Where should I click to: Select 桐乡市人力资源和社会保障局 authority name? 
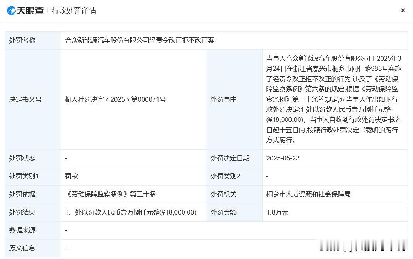[x=308, y=194]
